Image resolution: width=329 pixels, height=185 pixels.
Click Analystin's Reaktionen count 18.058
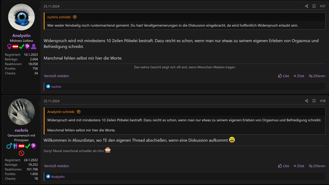[x=33, y=64]
